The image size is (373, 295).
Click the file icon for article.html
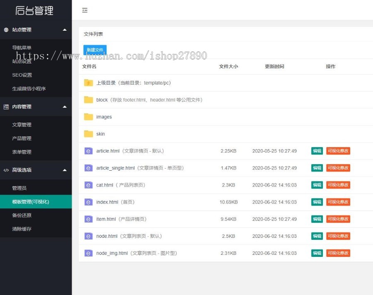coord(89,151)
